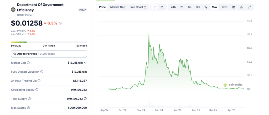
Task: Click the $0.01222 24h low value
Action: [x=16, y=46]
